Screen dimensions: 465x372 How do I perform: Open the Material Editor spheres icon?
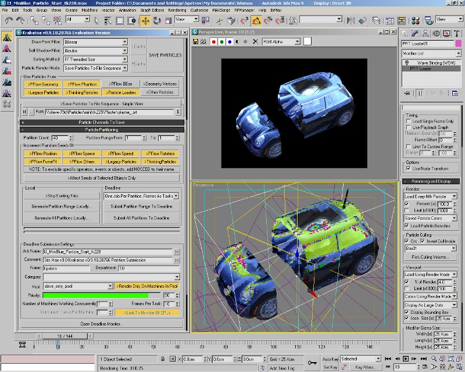416,20
